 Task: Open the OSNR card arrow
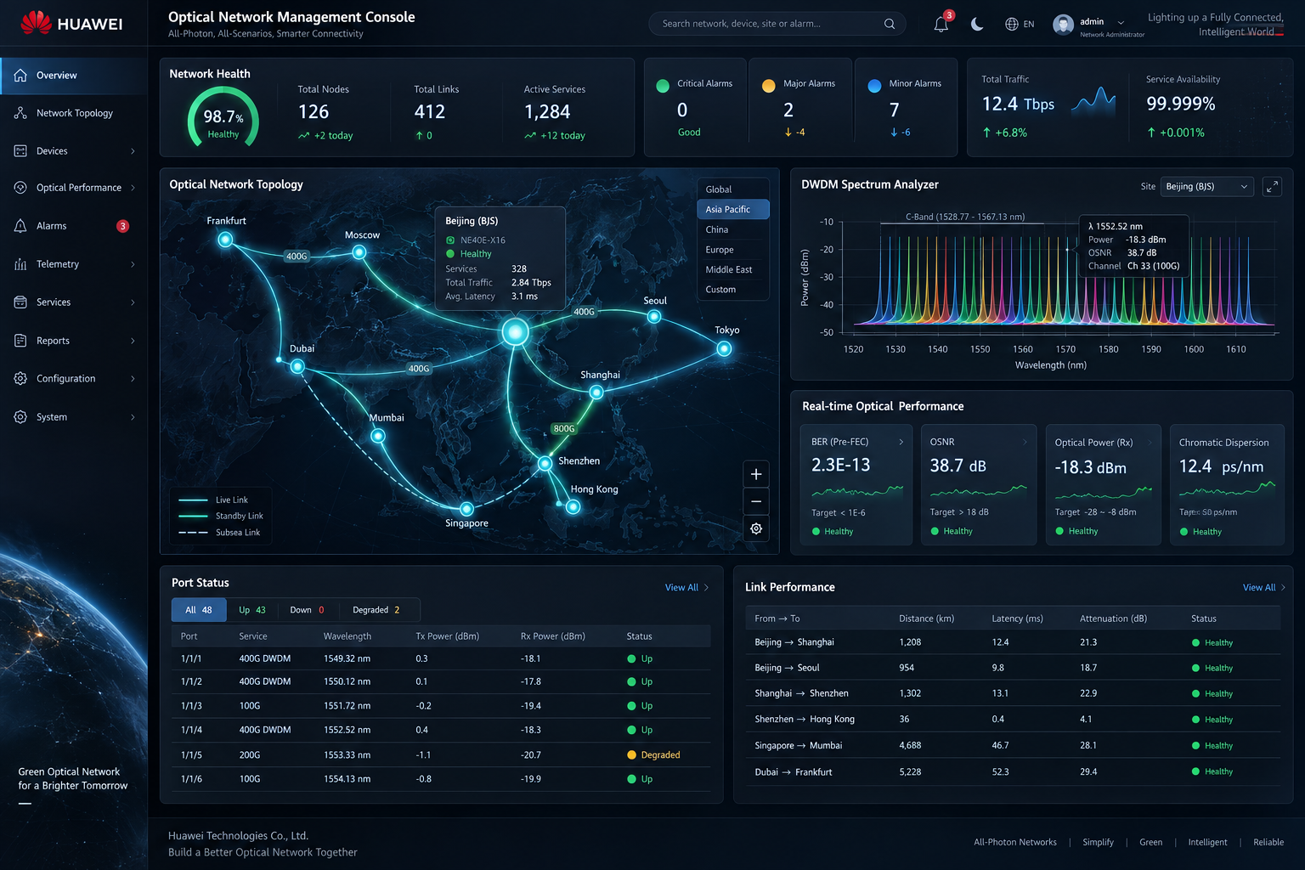1025,442
